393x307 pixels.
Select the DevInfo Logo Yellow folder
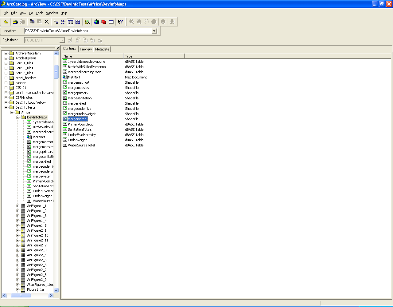click(30, 102)
